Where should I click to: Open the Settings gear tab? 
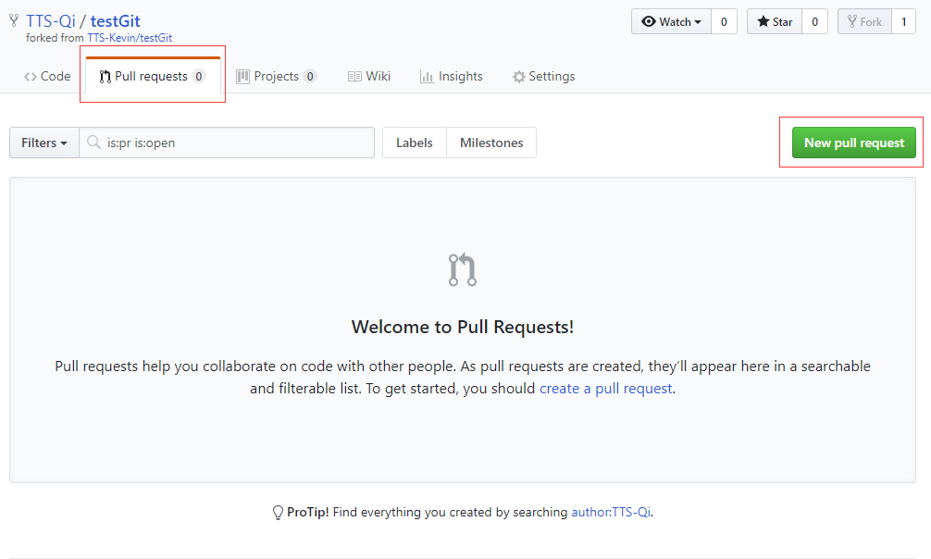(544, 77)
